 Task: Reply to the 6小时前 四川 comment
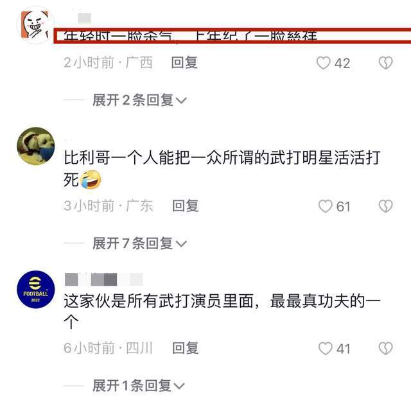pos(186,348)
